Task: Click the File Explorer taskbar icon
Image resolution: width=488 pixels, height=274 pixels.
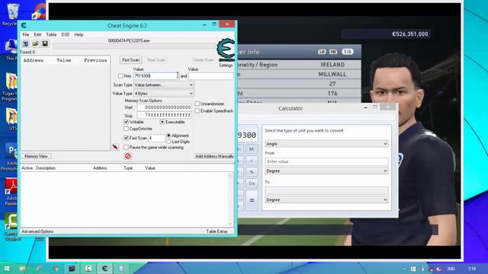Action: pyautogui.click(x=23, y=269)
